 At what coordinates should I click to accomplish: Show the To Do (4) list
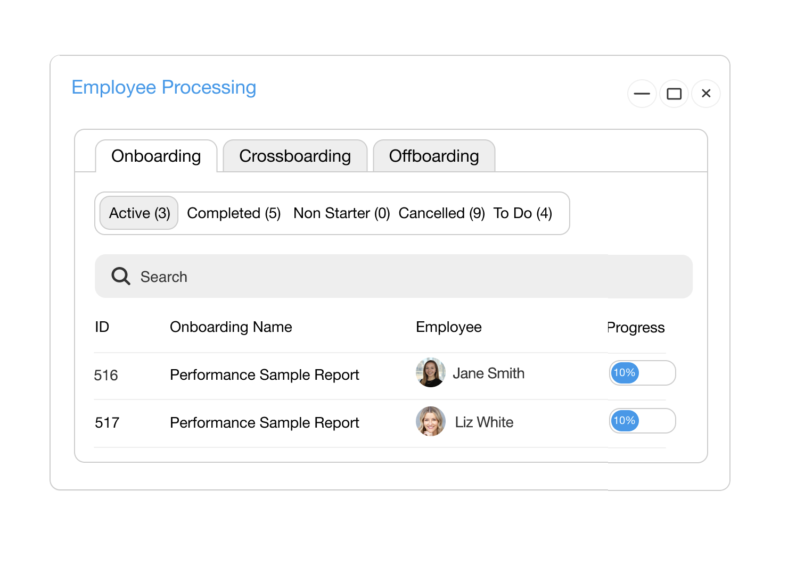pos(522,213)
